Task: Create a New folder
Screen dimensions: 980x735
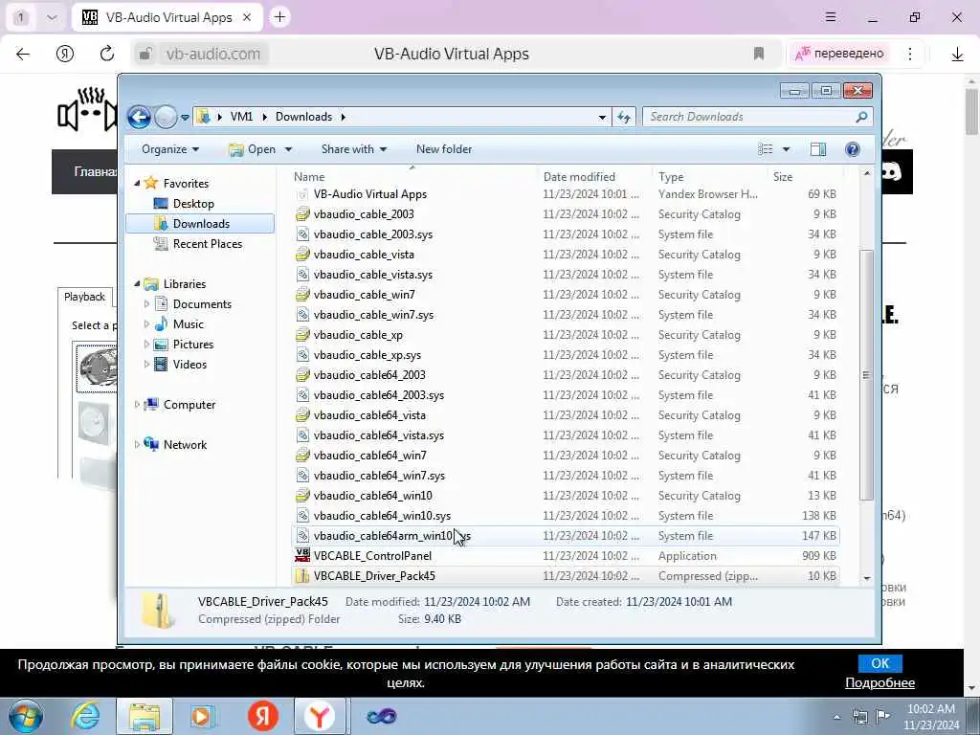Action: click(444, 149)
